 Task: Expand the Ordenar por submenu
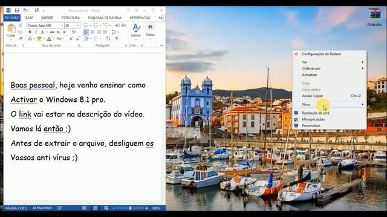pos(329,68)
